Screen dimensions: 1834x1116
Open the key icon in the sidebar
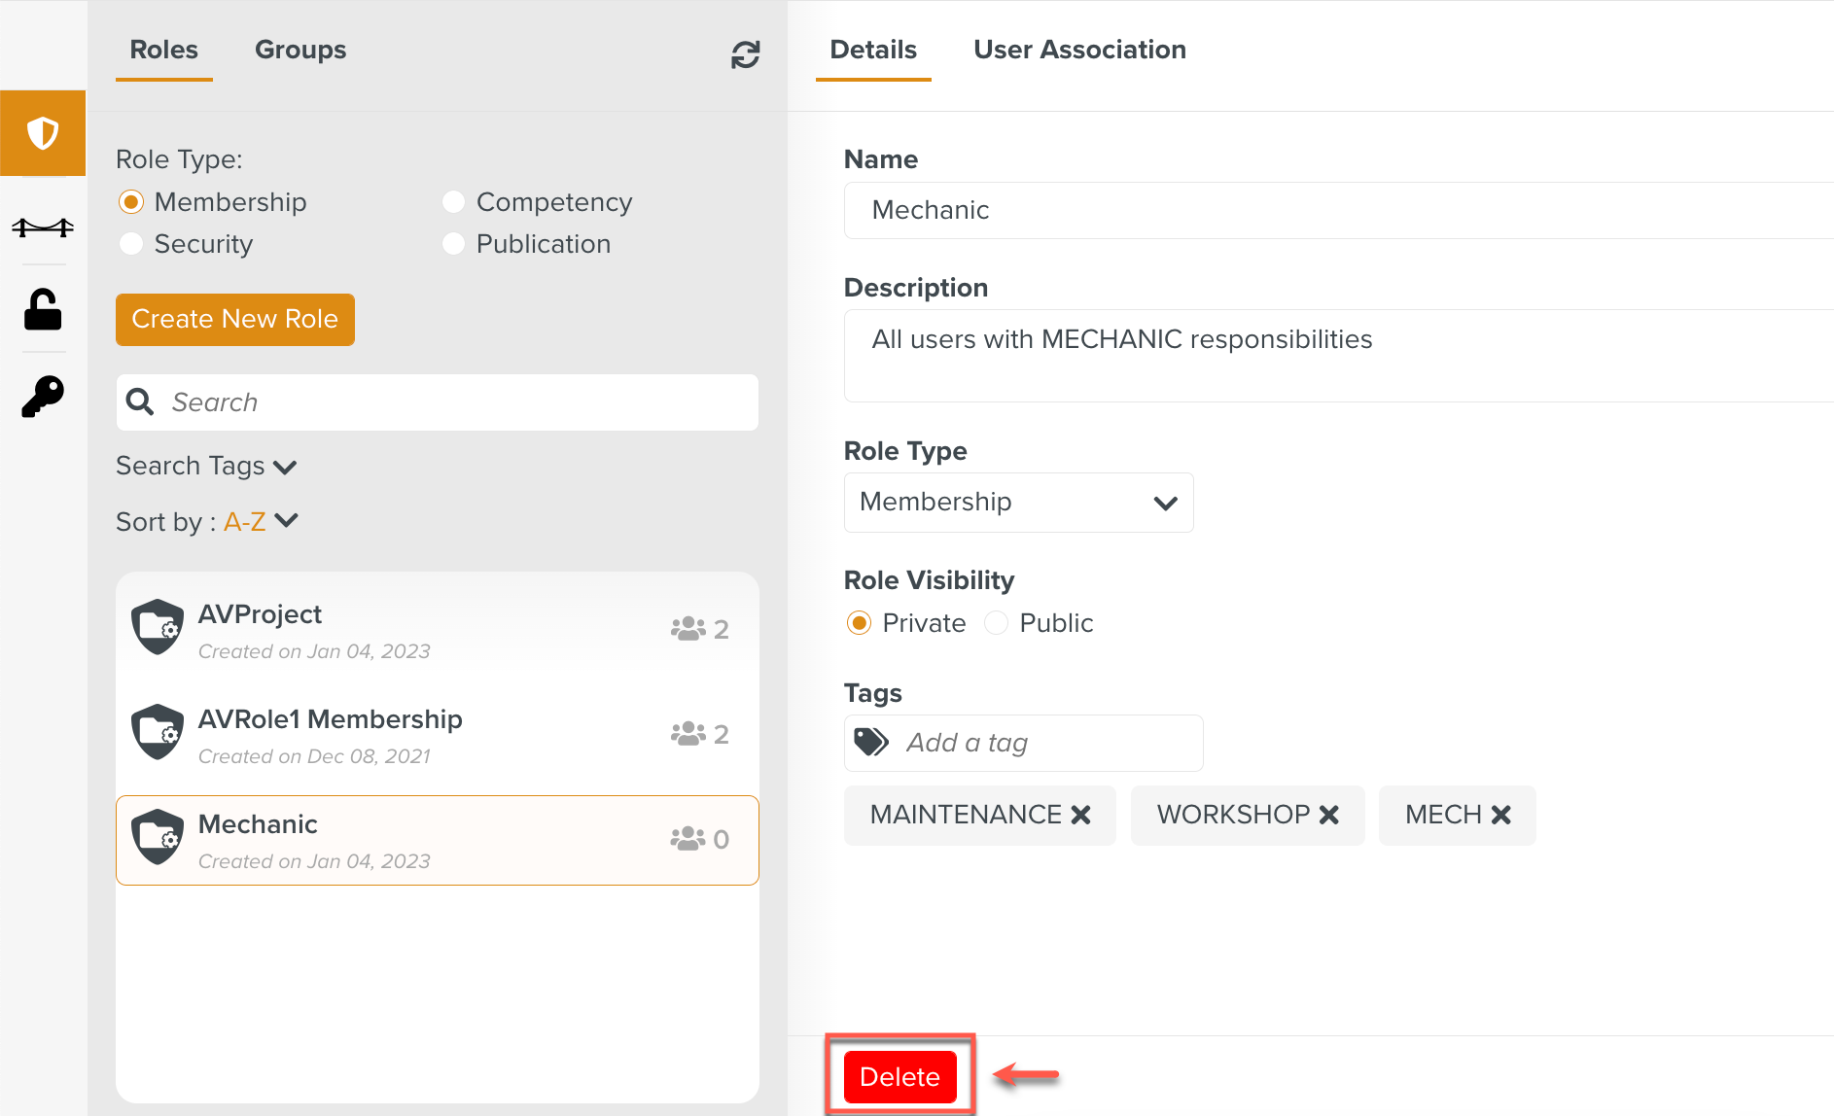[43, 397]
